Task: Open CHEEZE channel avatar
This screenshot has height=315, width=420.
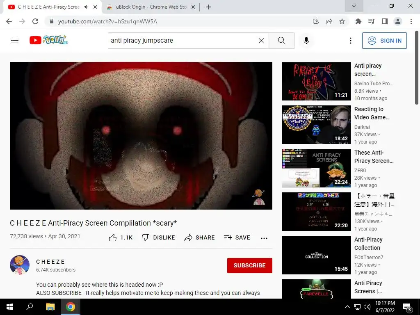Action: click(x=20, y=265)
